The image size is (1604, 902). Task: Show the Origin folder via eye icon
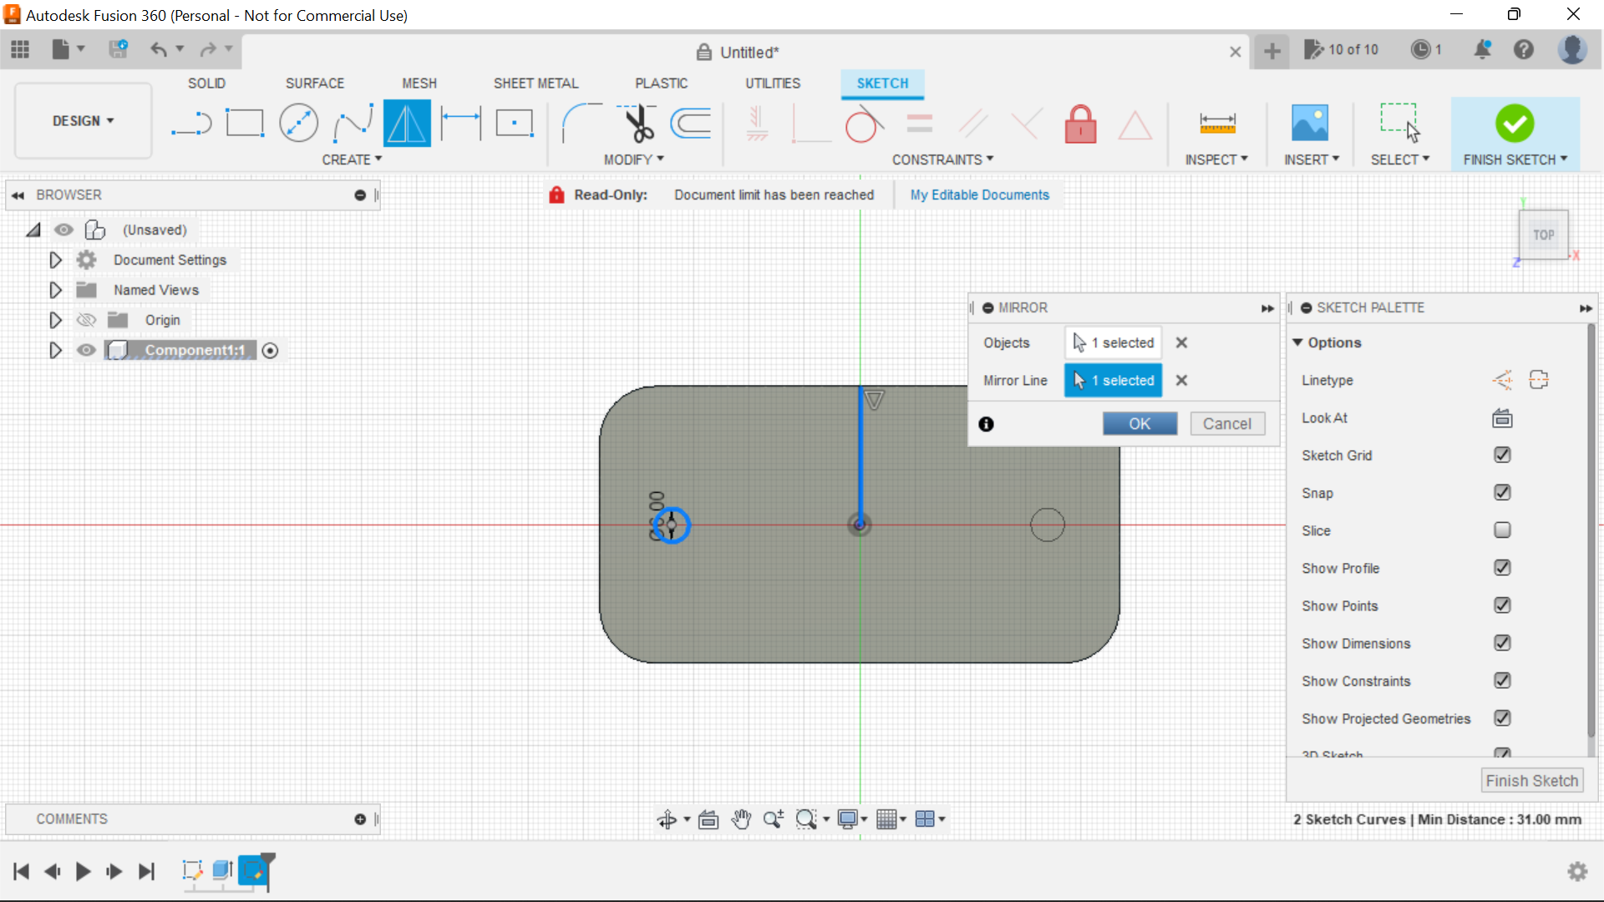86,320
